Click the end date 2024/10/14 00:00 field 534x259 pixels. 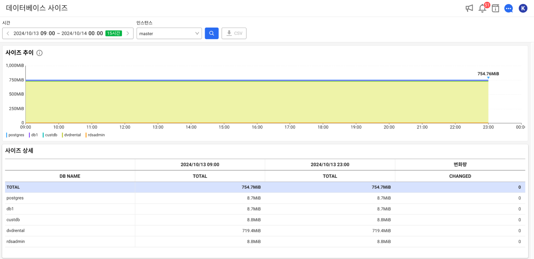click(82, 33)
